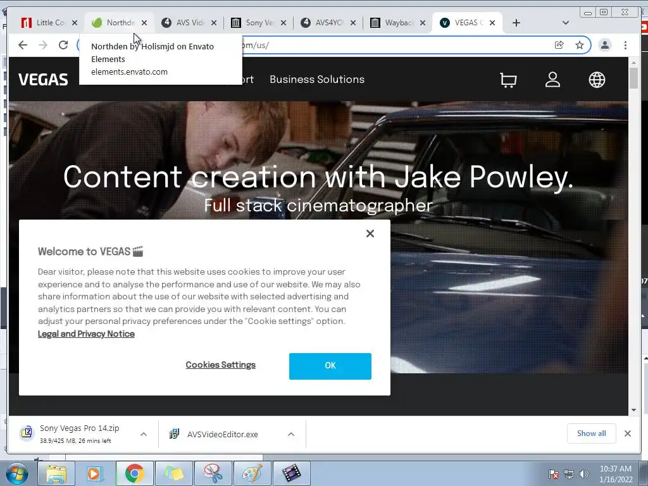Image resolution: width=648 pixels, height=486 pixels.
Task: Open Windows Start button
Action: 16,473
